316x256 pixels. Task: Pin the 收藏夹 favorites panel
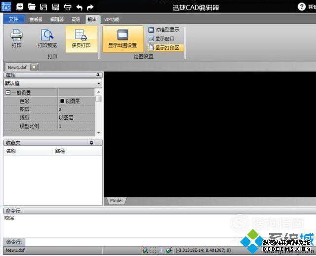92,143
